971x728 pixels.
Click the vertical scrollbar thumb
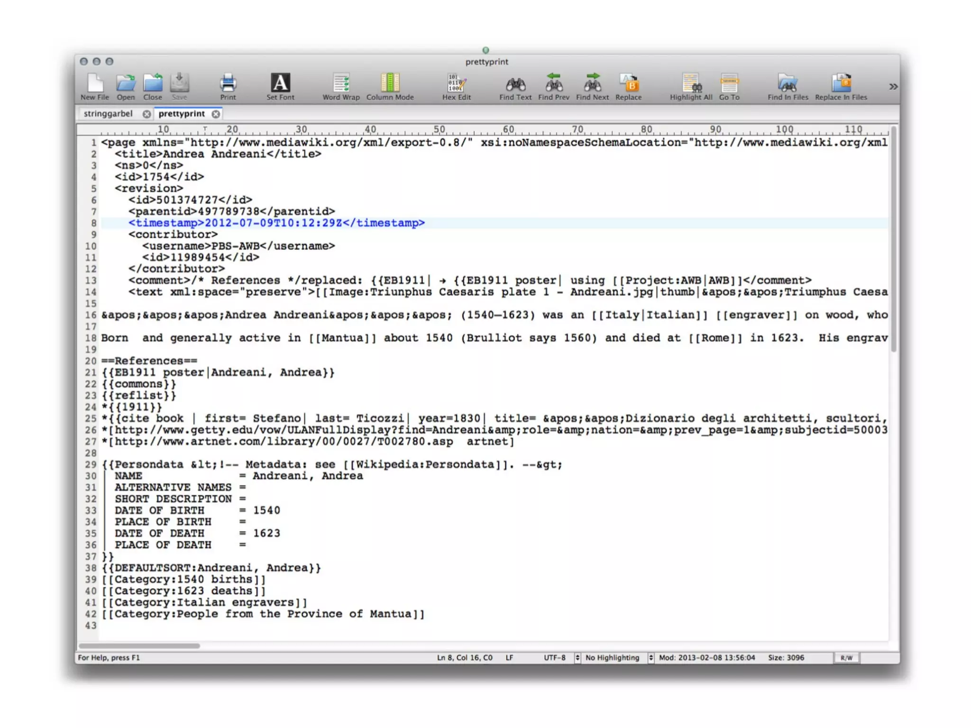coord(893,239)
